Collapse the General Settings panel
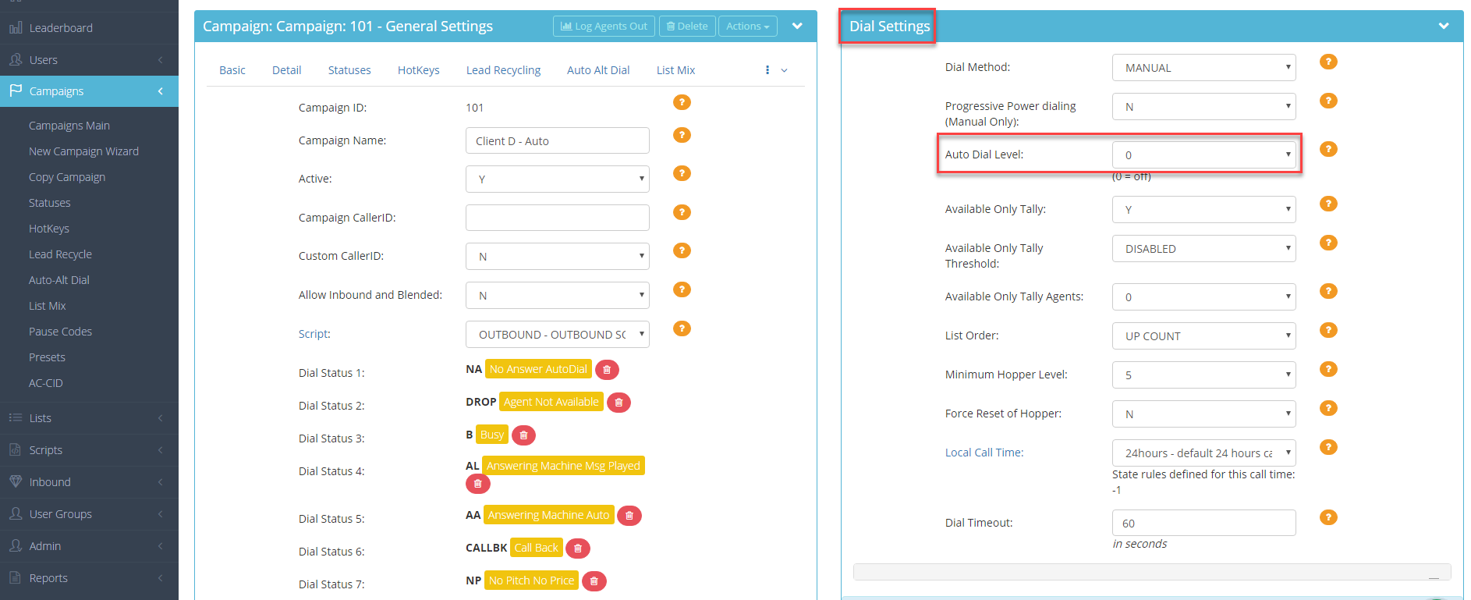1471x600 pixels. (x=797, y=26)
